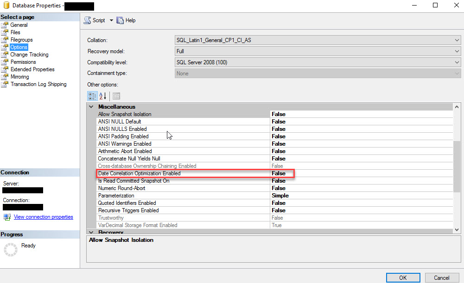Image resolution: width=464 pixels, height=283 pixels.
Task: Click the Date Correlation Optimization False value
Action: 279,173
